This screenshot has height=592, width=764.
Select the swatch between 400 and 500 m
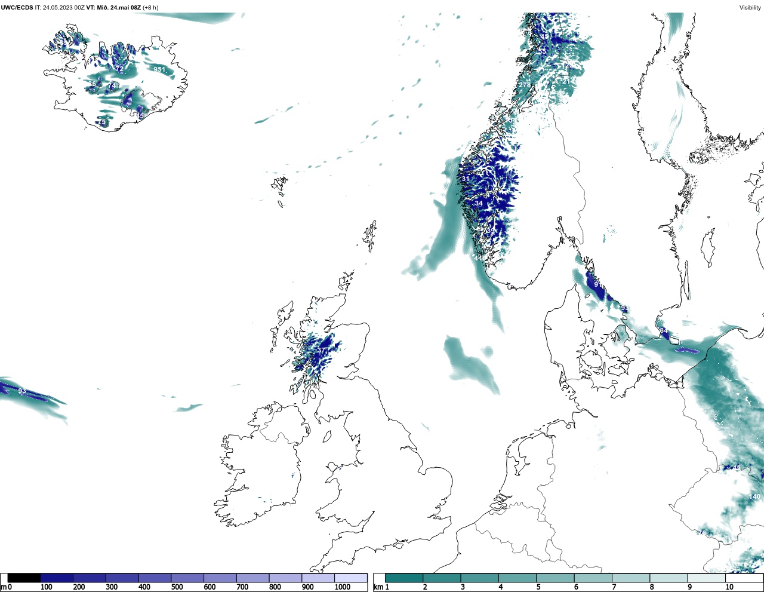coord(155,578)
